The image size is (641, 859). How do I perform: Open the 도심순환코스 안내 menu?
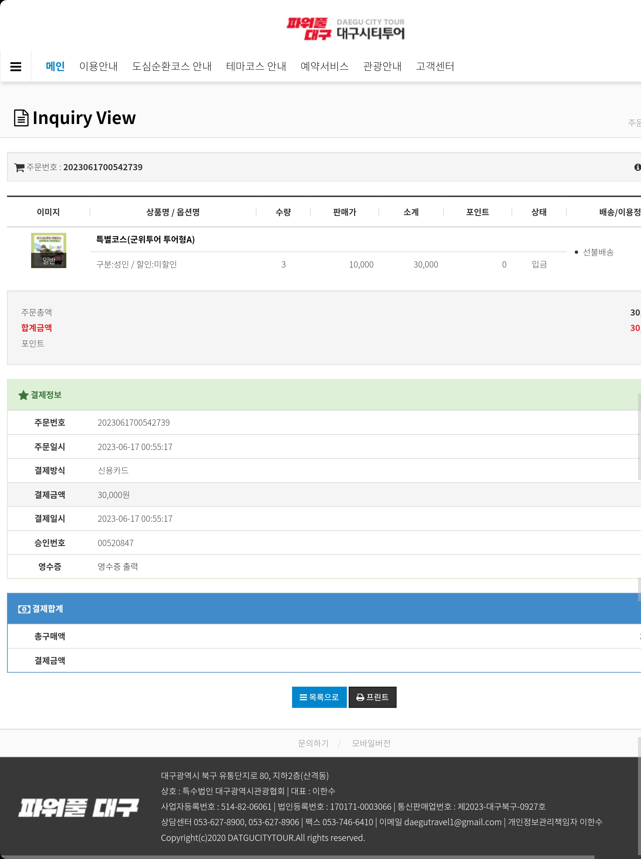point(172,66)
